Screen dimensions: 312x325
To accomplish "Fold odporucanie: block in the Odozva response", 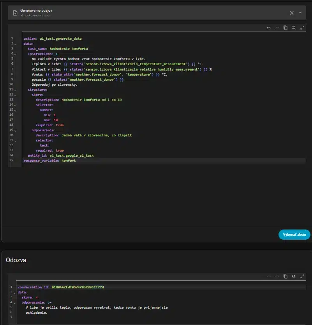I will pyautogui.click(x=14, y=303).
